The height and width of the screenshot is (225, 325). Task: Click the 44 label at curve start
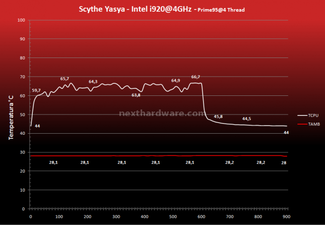coord(37,126)
